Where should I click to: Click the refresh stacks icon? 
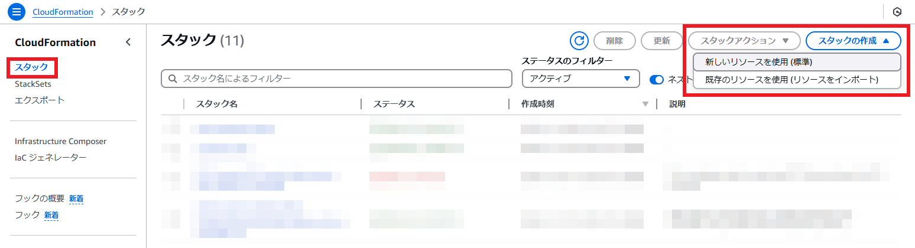point(579,41)
